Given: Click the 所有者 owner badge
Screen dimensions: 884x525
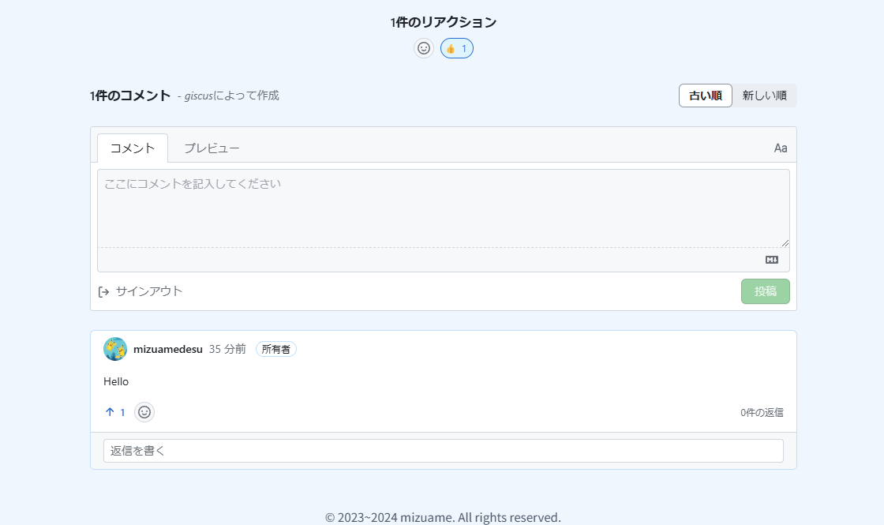Looking at the screenshot, I should pos(275,349).
